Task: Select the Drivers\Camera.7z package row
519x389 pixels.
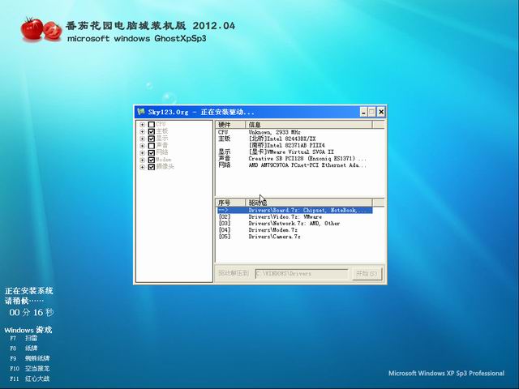Action: tap(294, 237)
